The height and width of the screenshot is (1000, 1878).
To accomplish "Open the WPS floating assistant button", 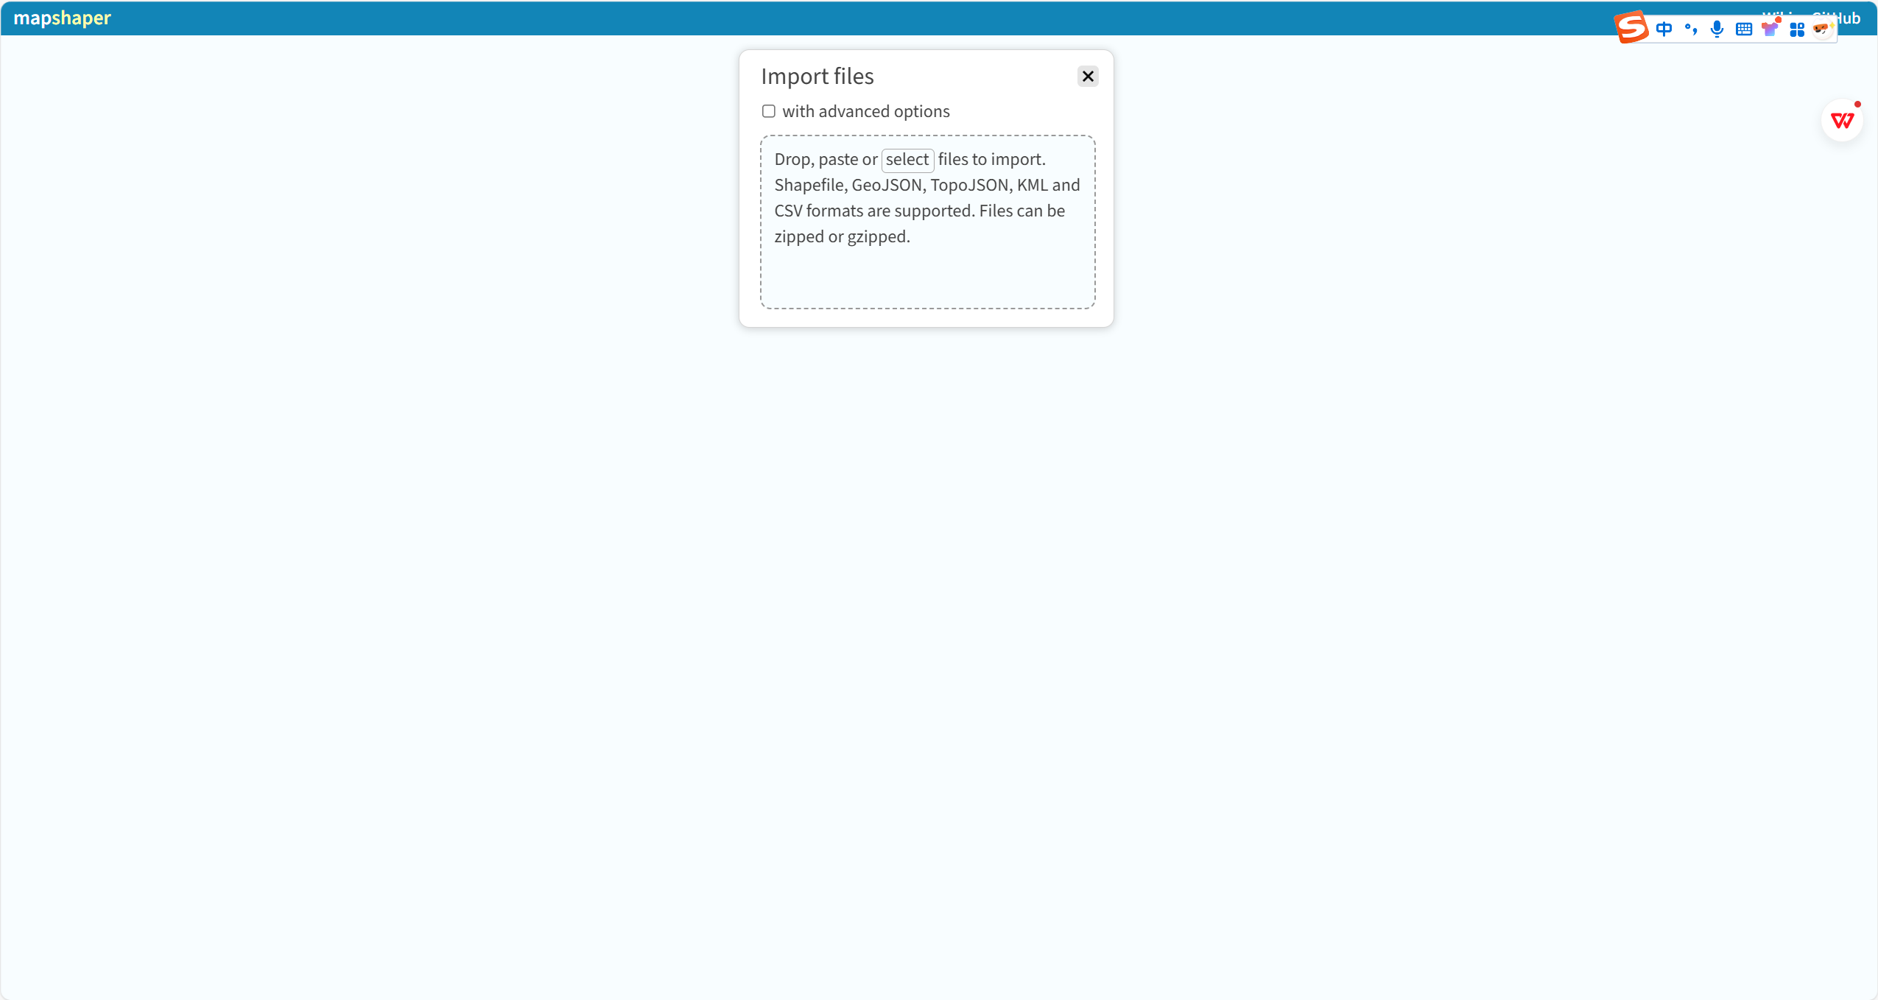I will [1843, 120].
